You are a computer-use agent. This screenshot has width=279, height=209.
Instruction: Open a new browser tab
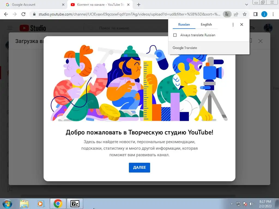tap(139, 5)
